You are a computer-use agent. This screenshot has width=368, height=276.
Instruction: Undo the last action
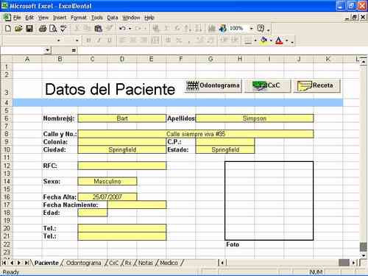122,29
